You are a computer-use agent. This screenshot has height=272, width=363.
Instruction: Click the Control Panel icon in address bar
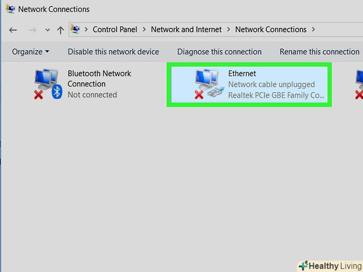click(x=75, y=29)
